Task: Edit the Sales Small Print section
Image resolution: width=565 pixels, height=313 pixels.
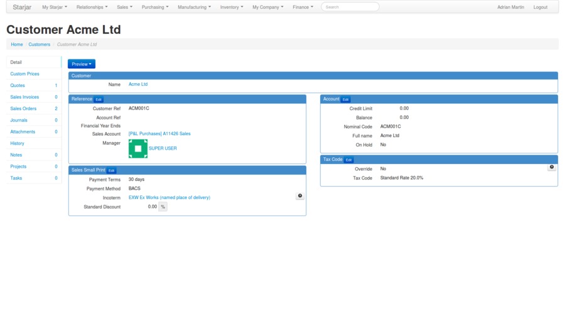Action: click(111, 170)
